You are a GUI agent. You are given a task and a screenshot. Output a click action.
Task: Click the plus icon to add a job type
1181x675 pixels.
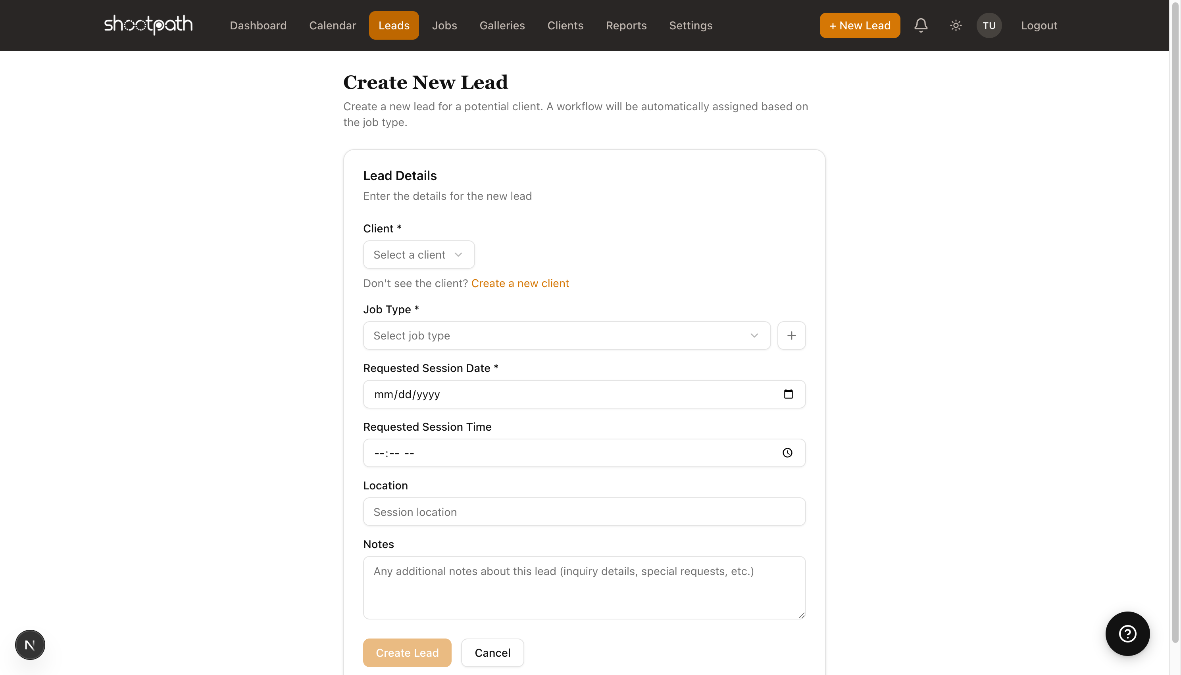pos(791,335)
